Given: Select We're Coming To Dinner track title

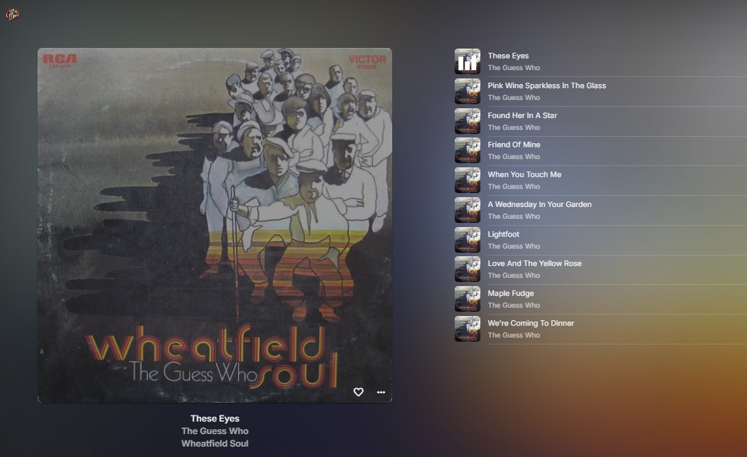Looking at the screenshot, I should (530, 323).
